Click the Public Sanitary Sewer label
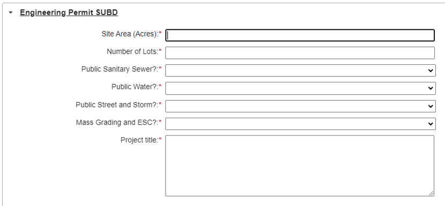This screenshot has height=206, width=445. tap(120, 69)
